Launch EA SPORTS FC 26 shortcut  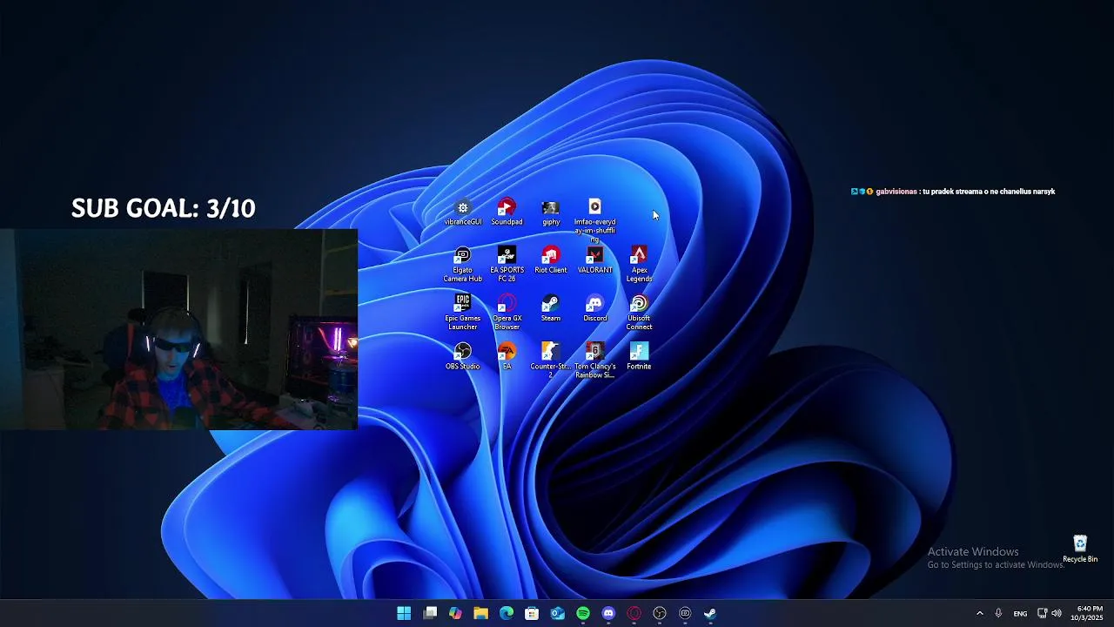pyautogui.click(x=507, y=265)
